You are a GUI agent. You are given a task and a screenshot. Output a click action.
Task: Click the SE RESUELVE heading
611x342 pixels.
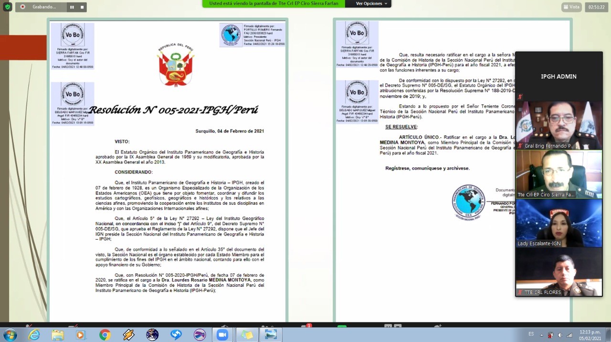(401, 127)
